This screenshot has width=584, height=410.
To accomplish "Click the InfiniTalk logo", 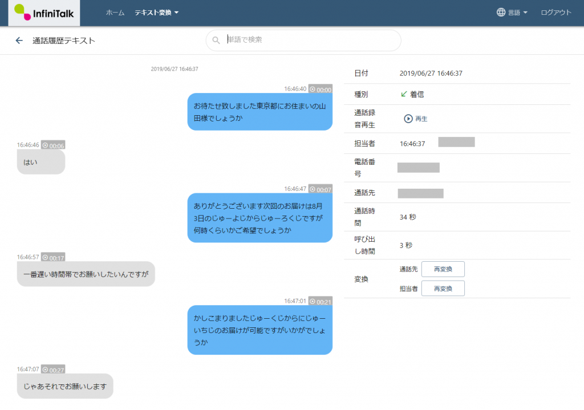I will pos(44,13).
